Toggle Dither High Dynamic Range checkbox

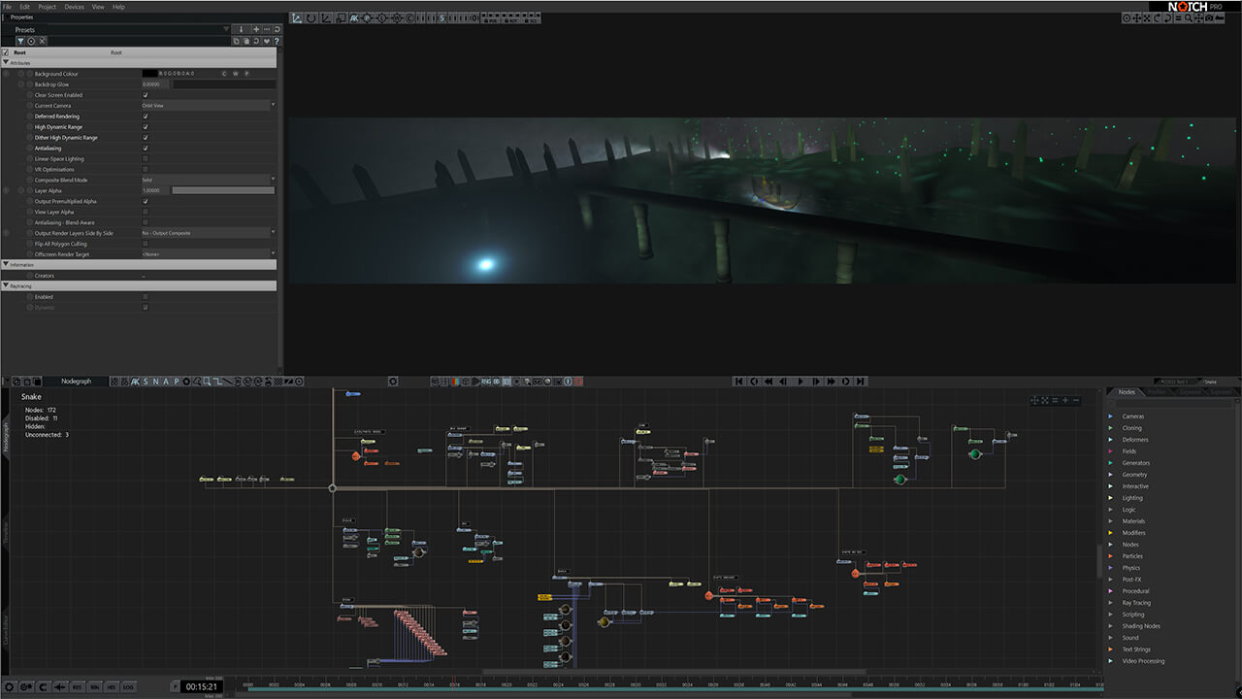[146, 138]
